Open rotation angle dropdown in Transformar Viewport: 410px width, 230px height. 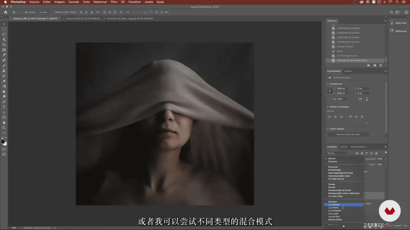[347, 99]
